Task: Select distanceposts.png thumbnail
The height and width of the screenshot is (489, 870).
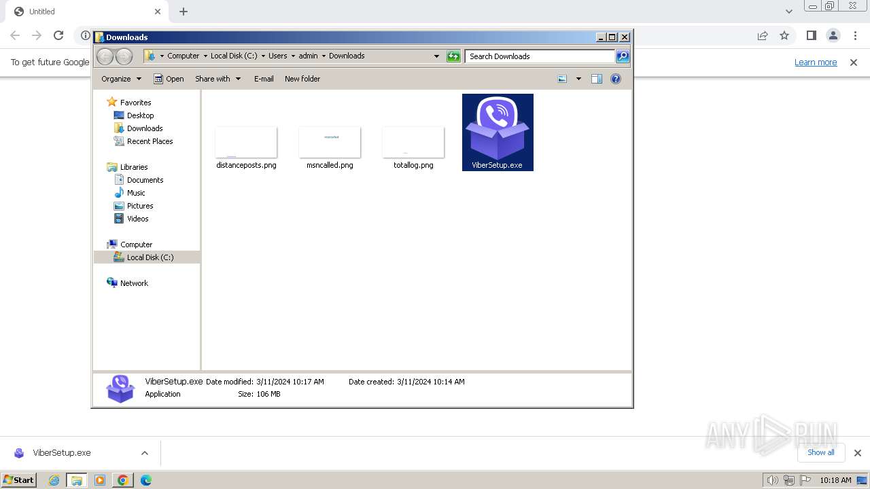Action: point(246,142)
